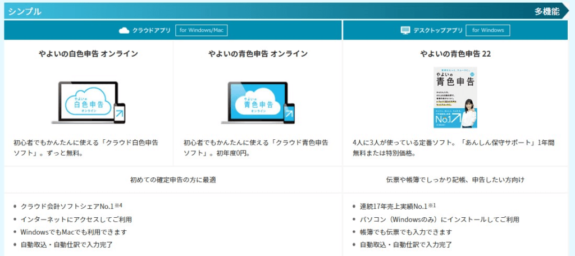The height and width of the screenshot is (256, 575).
Task: Click the for Windows/Mac badge
Action: (x=202, y=30)
